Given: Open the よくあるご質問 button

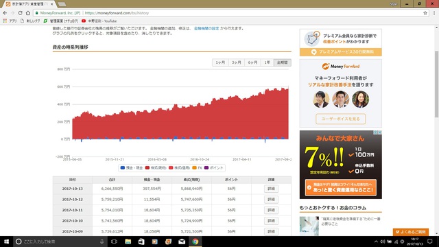Looking at the screenshot, I should [x=411, y=232].
